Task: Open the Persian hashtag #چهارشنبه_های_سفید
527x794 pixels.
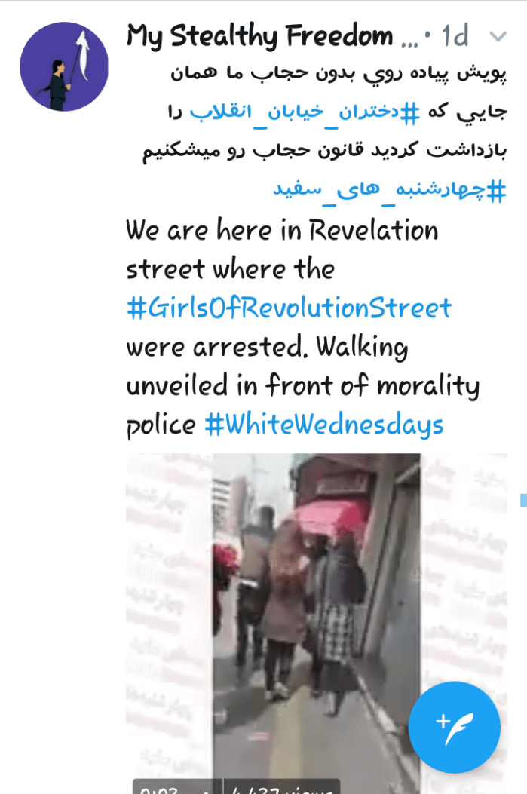Action: [390, 190]
